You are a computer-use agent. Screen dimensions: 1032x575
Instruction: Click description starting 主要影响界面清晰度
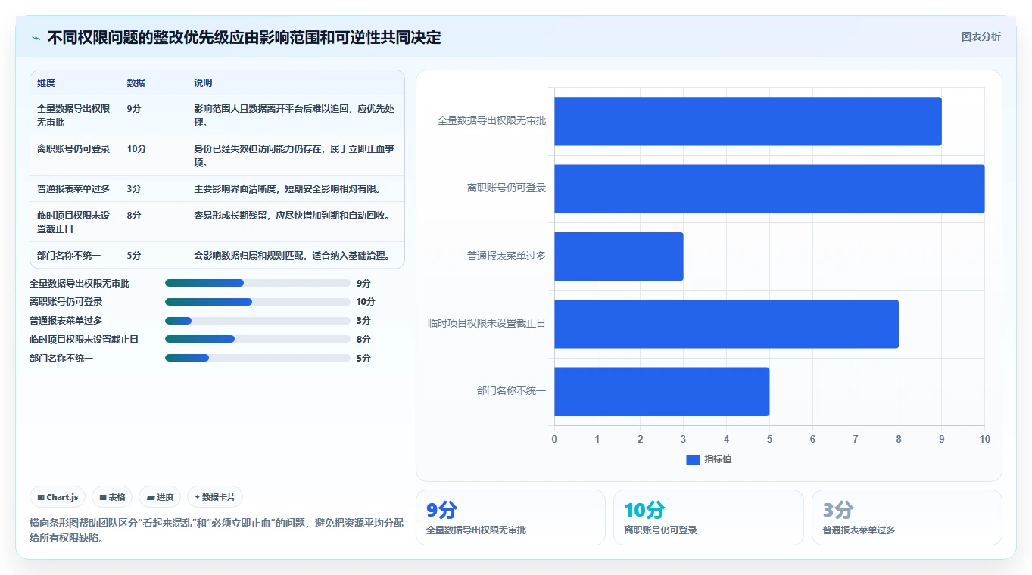[290, 188]
